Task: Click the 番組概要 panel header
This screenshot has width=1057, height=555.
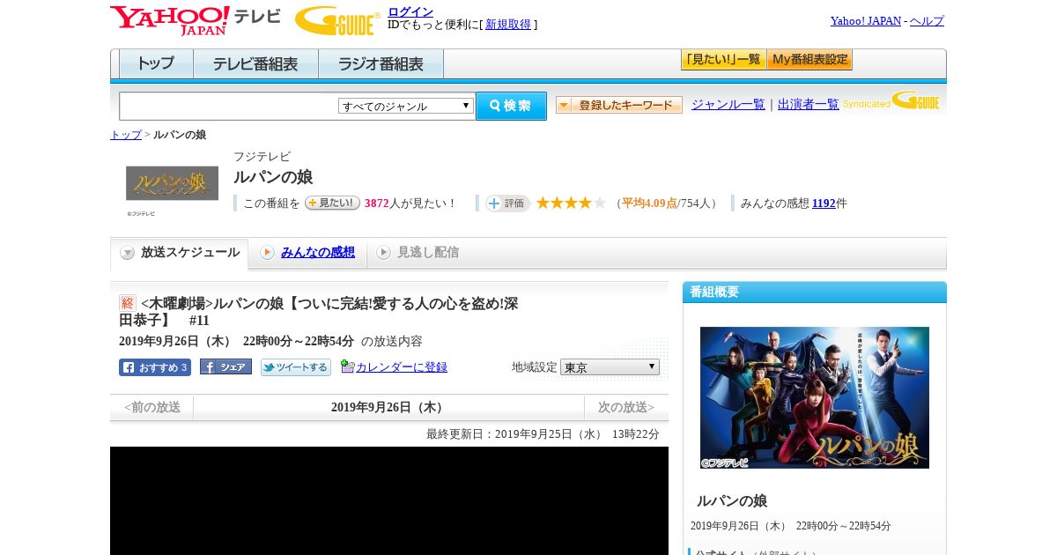Action: (815, 292)
